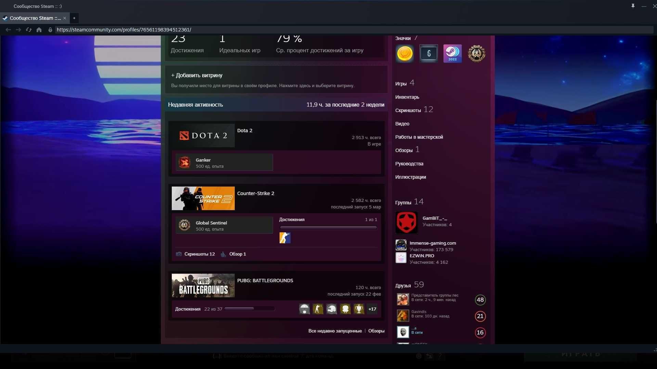Click the EZWiN.PRO group avatar

(x=401, y=258)
